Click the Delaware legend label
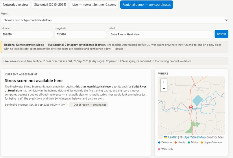Viewport: 233px width, 158px height. [x=167, y=142]
